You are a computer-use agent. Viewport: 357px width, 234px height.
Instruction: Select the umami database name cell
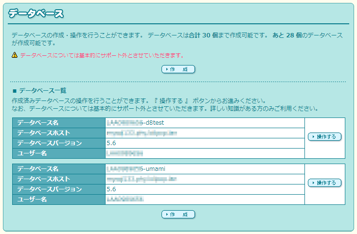[205, 169]
